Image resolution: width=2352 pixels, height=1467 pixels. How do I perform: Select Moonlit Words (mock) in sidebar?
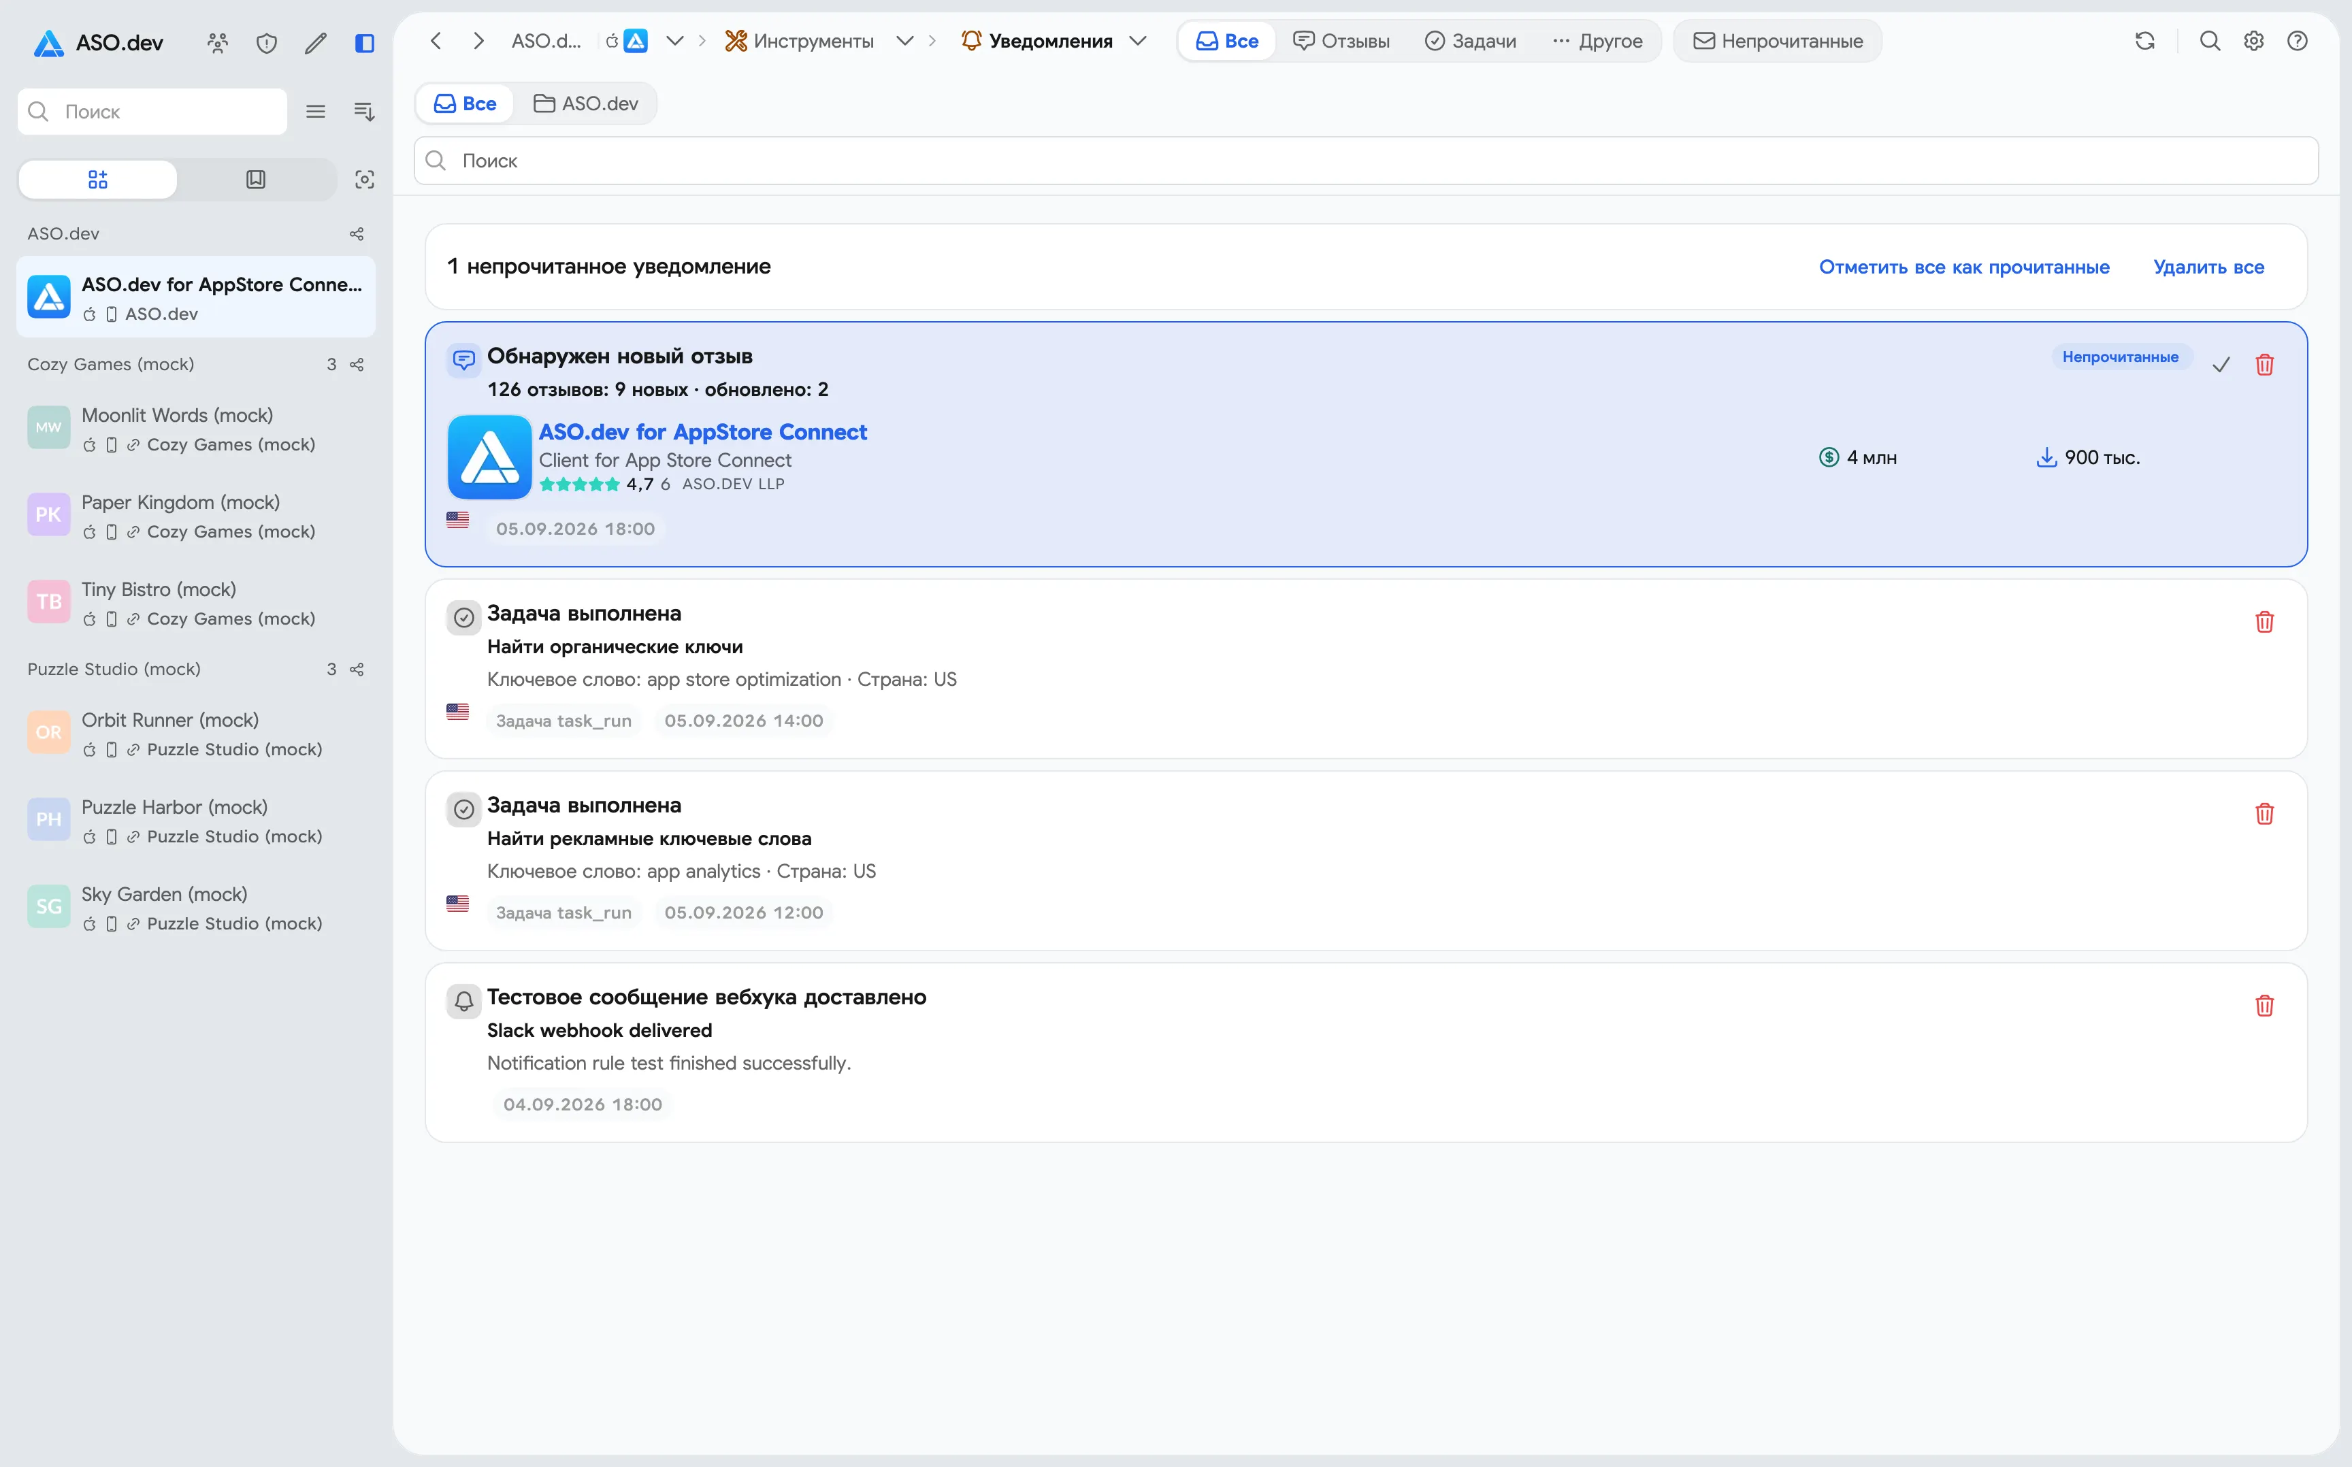point(196,429)
